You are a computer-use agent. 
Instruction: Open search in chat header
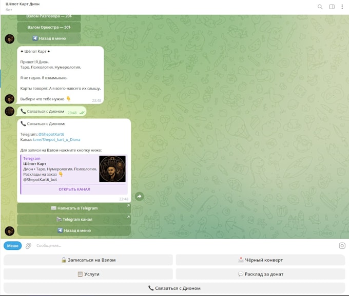(x=320, y=7)
